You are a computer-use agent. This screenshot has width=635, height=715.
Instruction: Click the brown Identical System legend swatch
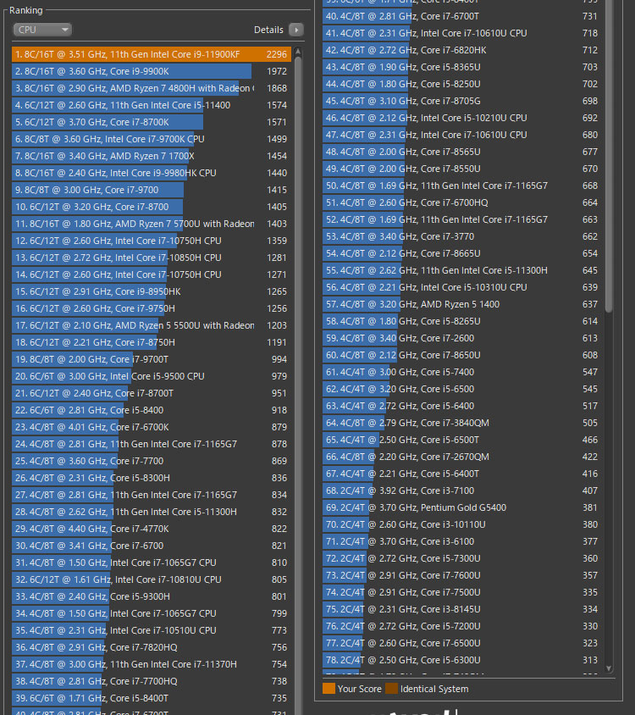[391, 689]
